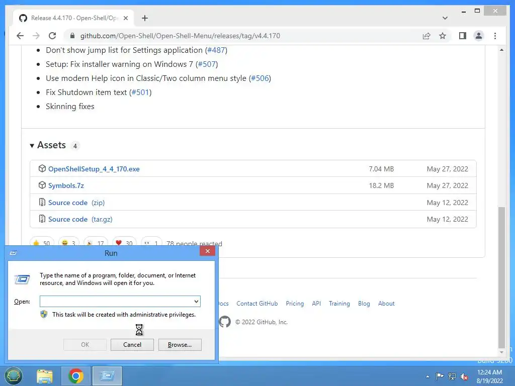Reload the GitHub release page
515x386 pixels.
click(52, 36)
